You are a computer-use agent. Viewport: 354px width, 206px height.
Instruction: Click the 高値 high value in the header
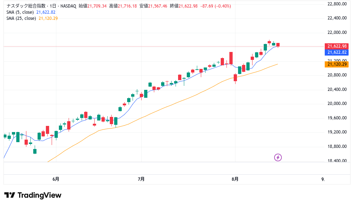(x=127, y=6)
